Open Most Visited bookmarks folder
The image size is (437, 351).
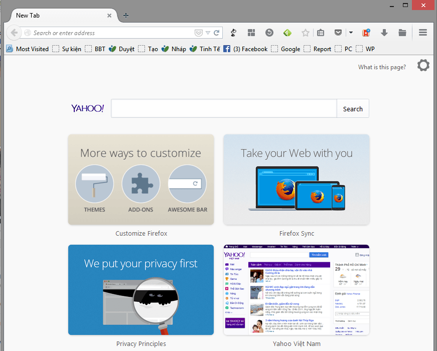(x=27, y=49)
